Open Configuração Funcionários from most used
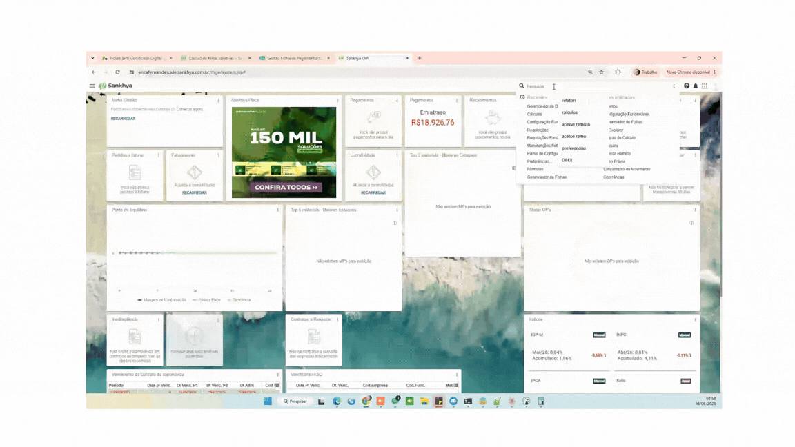 (629, 114)
